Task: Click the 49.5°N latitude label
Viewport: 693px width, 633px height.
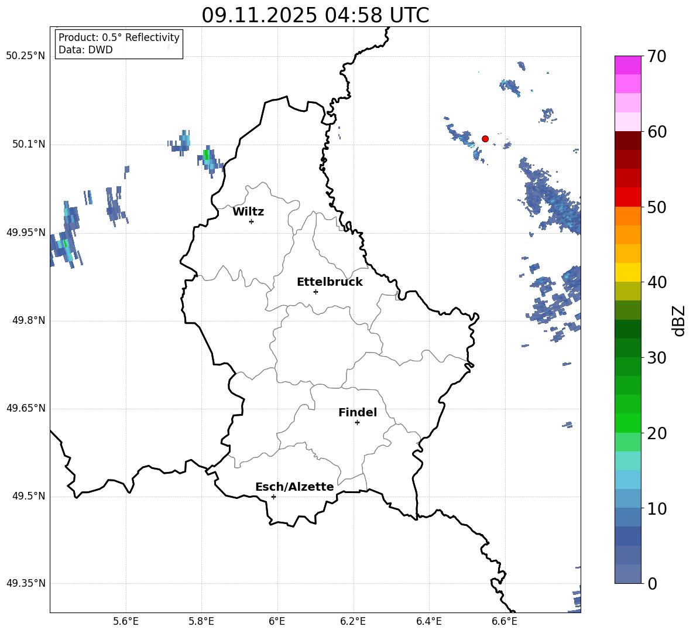Action: 29,497
